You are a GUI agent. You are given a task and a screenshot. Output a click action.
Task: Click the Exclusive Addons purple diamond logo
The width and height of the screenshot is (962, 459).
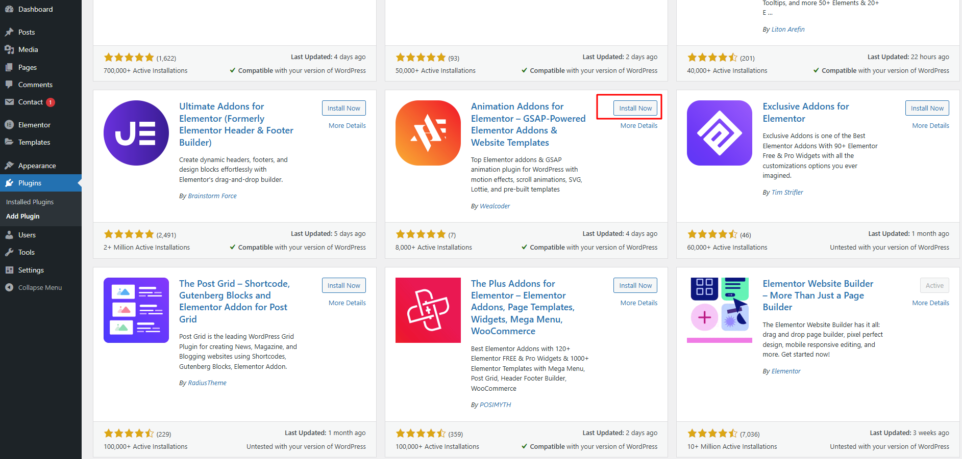coord(720,133)
